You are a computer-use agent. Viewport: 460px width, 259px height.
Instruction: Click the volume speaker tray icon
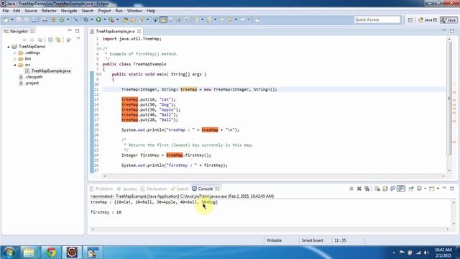click(x=426, y=253)
